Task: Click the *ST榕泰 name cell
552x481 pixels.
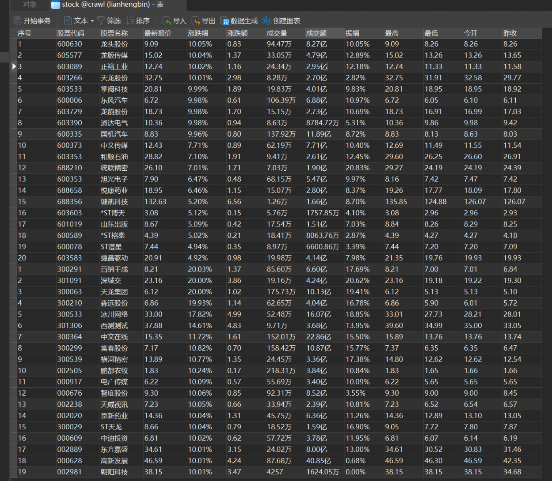Action: coord(121,235)
